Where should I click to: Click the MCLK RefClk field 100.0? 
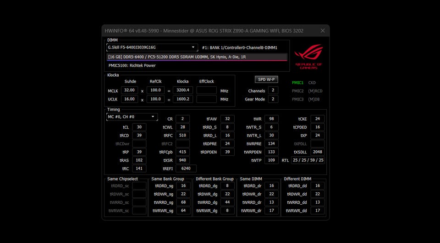coord(155,90)
